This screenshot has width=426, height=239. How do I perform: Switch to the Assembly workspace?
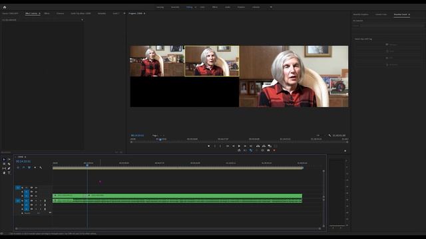[175, 7]
